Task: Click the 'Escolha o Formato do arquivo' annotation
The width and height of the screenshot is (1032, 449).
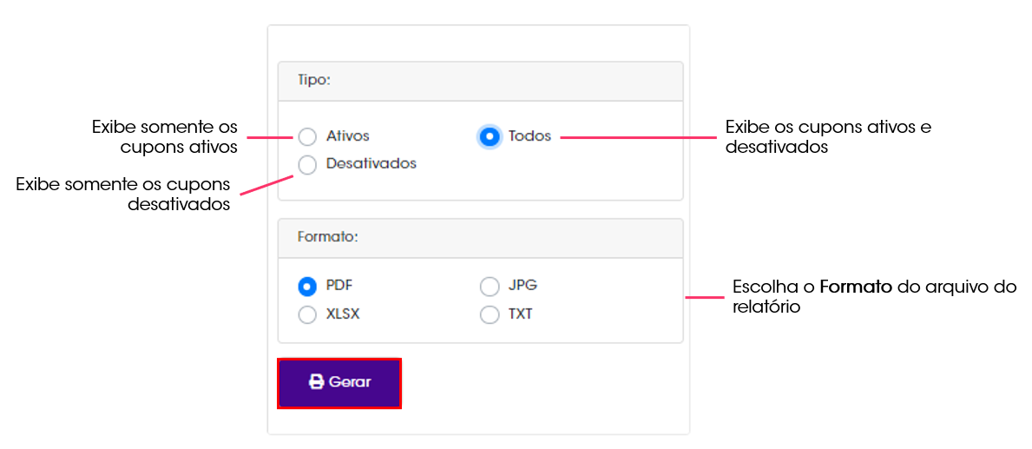Action: tap(874, 297)
